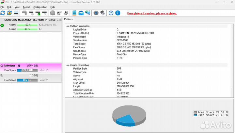Collapse the Volume Information section
The height and width of the screenshot is (133, 235).
click(68, 65)
